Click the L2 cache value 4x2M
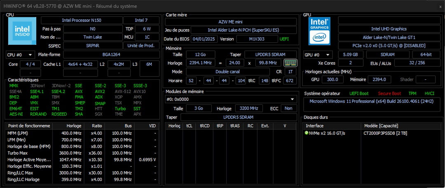This screenshot has width=445, height=188. [119, 64]
